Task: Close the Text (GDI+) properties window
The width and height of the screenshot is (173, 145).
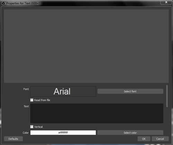Action: pos(166,2)
